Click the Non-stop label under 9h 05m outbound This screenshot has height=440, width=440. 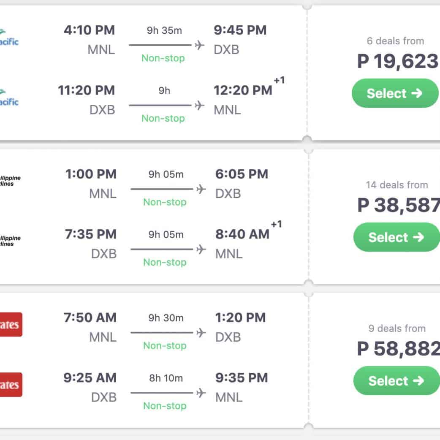(165, 202)
